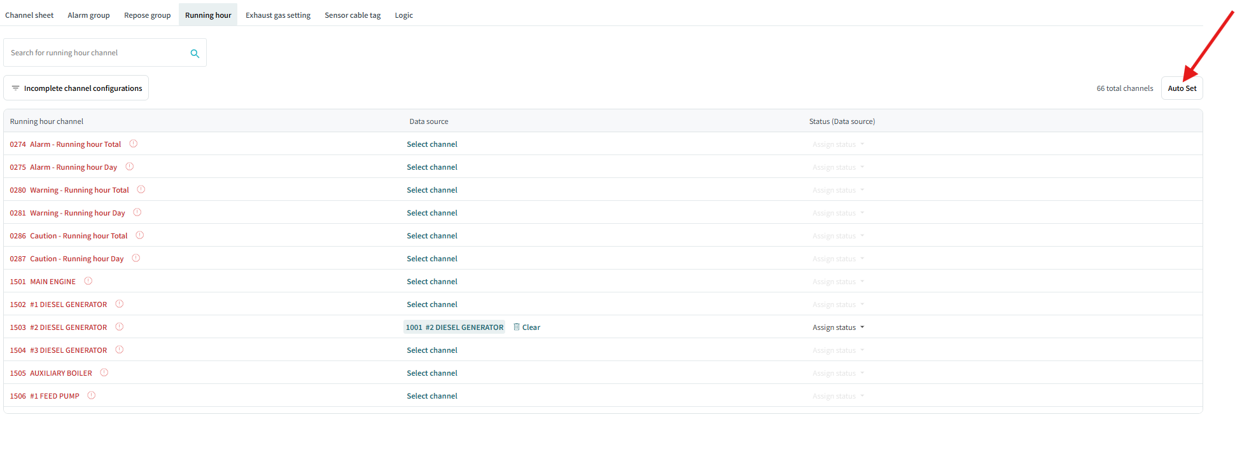Select channel for 0280 Warning Running hour Total
This screenshot has height=459, width=1235.
pyautogui.click(x=432, y=190)
